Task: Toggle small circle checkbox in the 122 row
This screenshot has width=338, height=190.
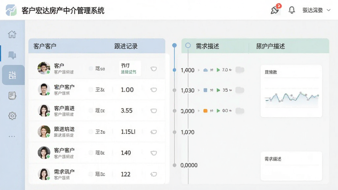Action: pyautogui.click(x=91, y=174)
